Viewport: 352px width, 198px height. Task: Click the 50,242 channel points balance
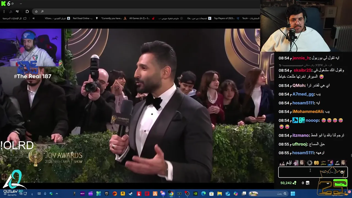pos(288,183)
